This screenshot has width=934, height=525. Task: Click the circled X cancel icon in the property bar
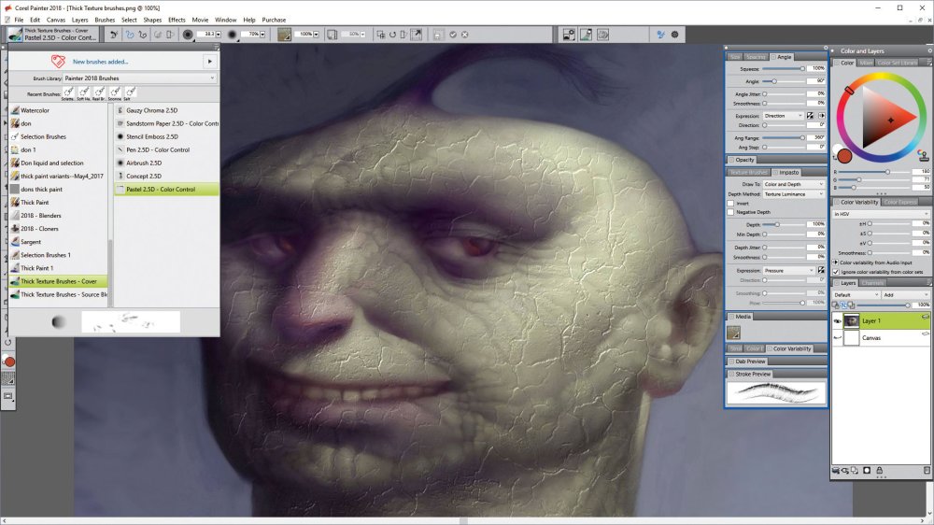464,35
